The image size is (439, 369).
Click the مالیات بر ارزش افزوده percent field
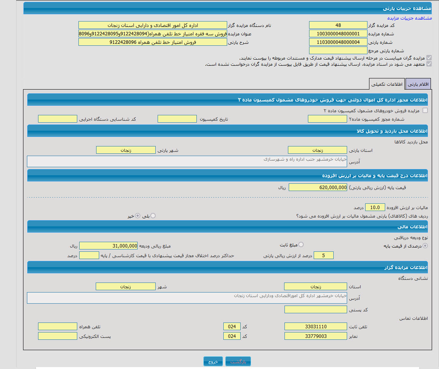(374, 208)
